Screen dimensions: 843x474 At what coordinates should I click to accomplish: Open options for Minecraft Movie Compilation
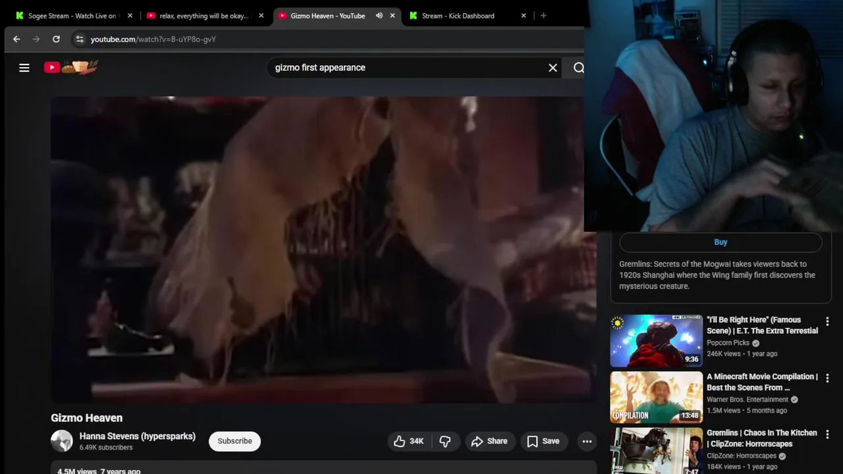point(827,379)
